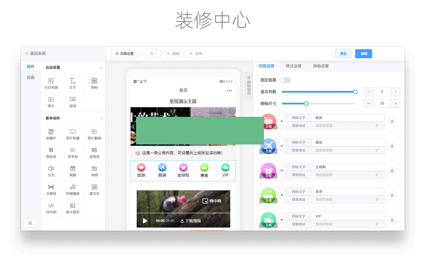Collapse the 自由容器 section
The height and width of the screenshot is (263, 425).
coord(101,68)
